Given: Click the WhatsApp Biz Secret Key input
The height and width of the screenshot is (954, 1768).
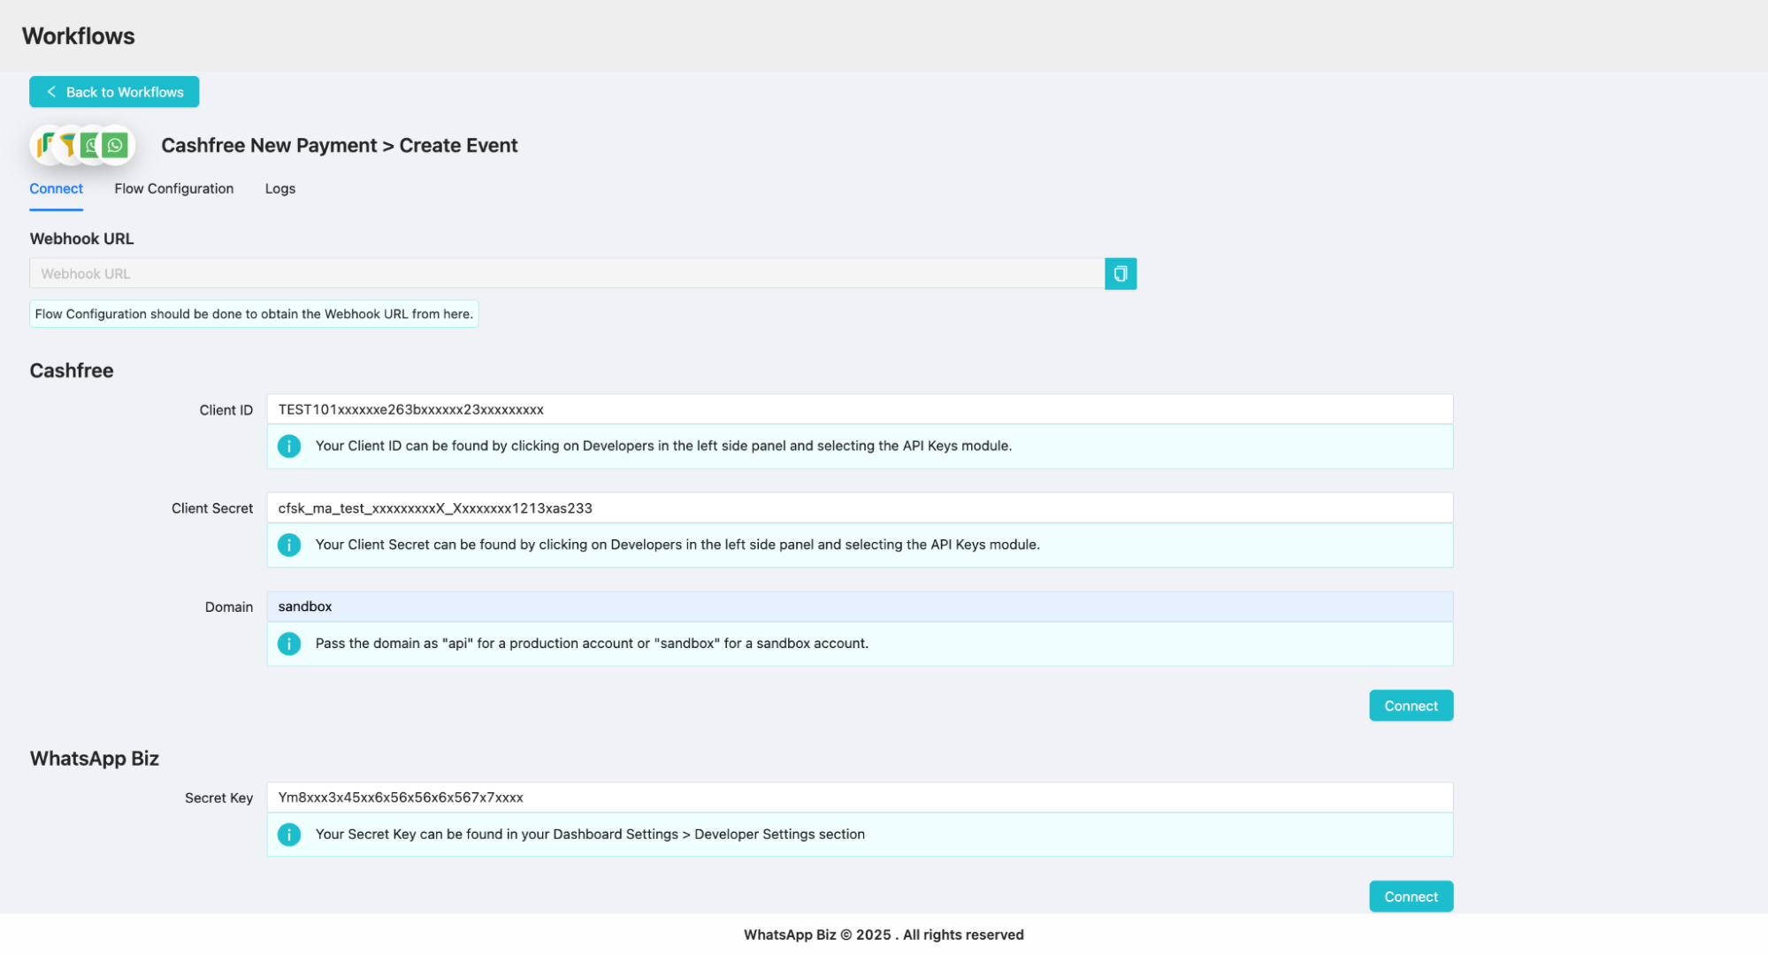Looking at the screenshot, I should [x=860, y=798].
